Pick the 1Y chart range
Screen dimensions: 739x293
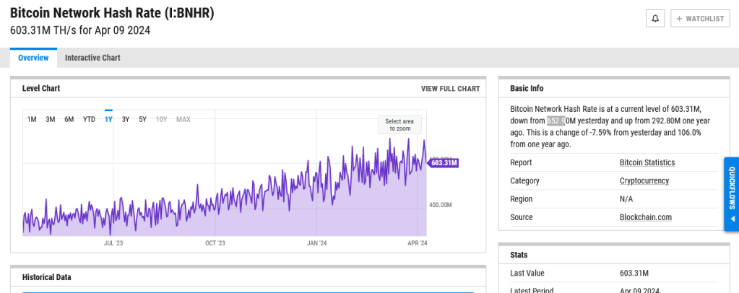point(108,119)
